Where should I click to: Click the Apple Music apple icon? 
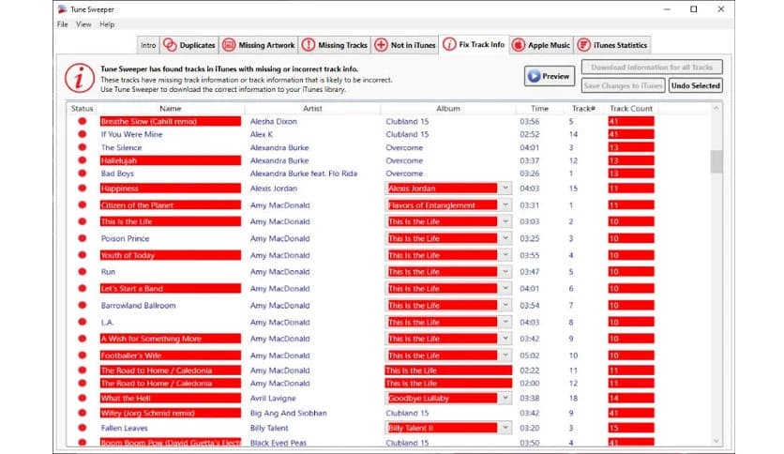(x=519, y=45)
